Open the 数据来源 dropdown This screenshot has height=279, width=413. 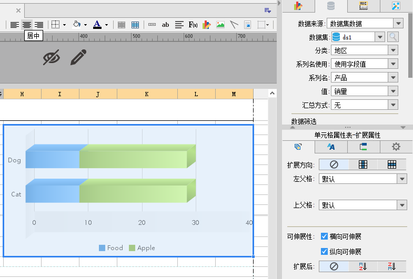398,23
